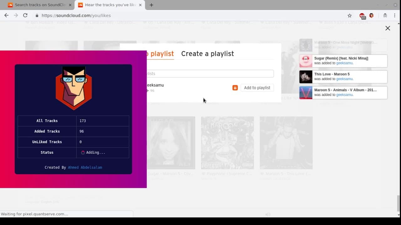The image size is (401, 225).
Task: Click the filter playlists input field
Action: (x=210, y=73)
